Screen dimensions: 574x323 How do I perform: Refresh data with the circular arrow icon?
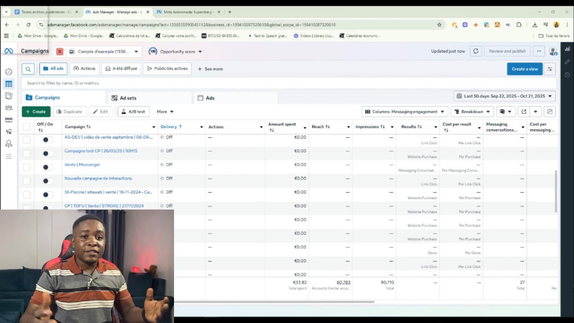pos(476,51)
